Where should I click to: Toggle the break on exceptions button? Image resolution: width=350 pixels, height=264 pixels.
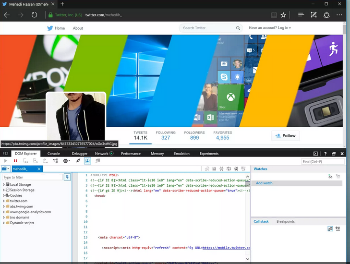click(66, 161)
